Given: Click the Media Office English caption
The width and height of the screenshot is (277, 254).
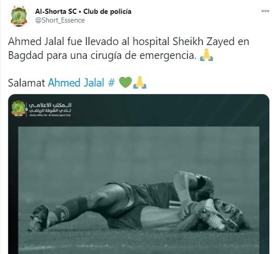Looking at the screenshot, I should (50, 115).
